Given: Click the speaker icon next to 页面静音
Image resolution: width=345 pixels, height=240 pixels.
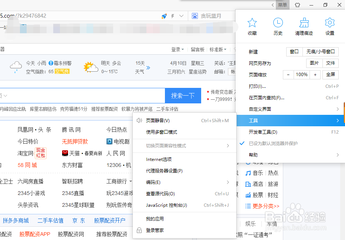Looking at the screenshot, I should point(139,120).
